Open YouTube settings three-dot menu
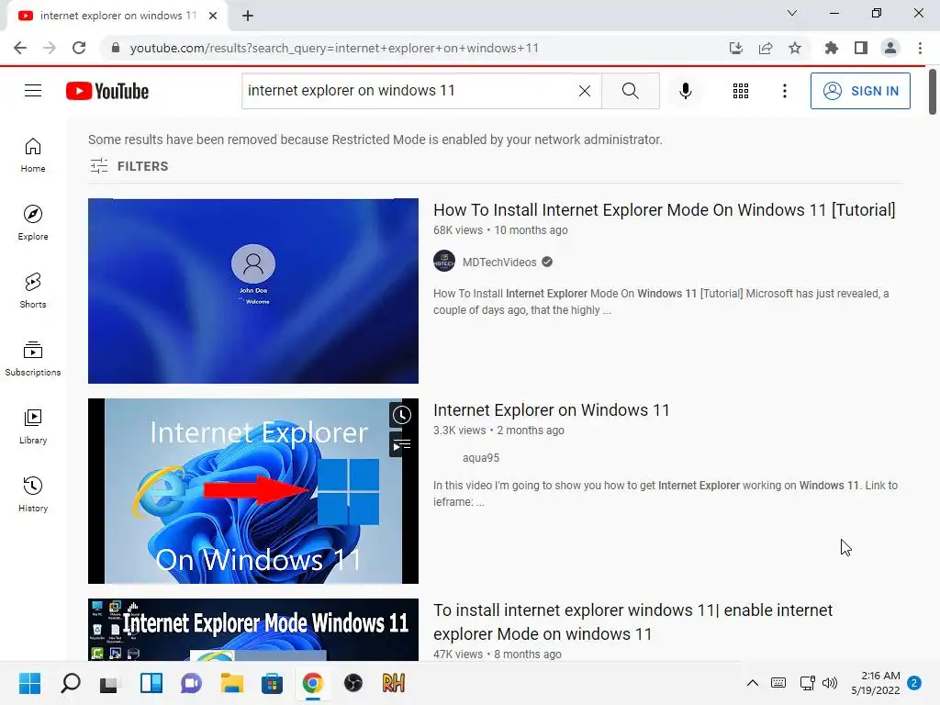940x705 pixels. (784, 91)
